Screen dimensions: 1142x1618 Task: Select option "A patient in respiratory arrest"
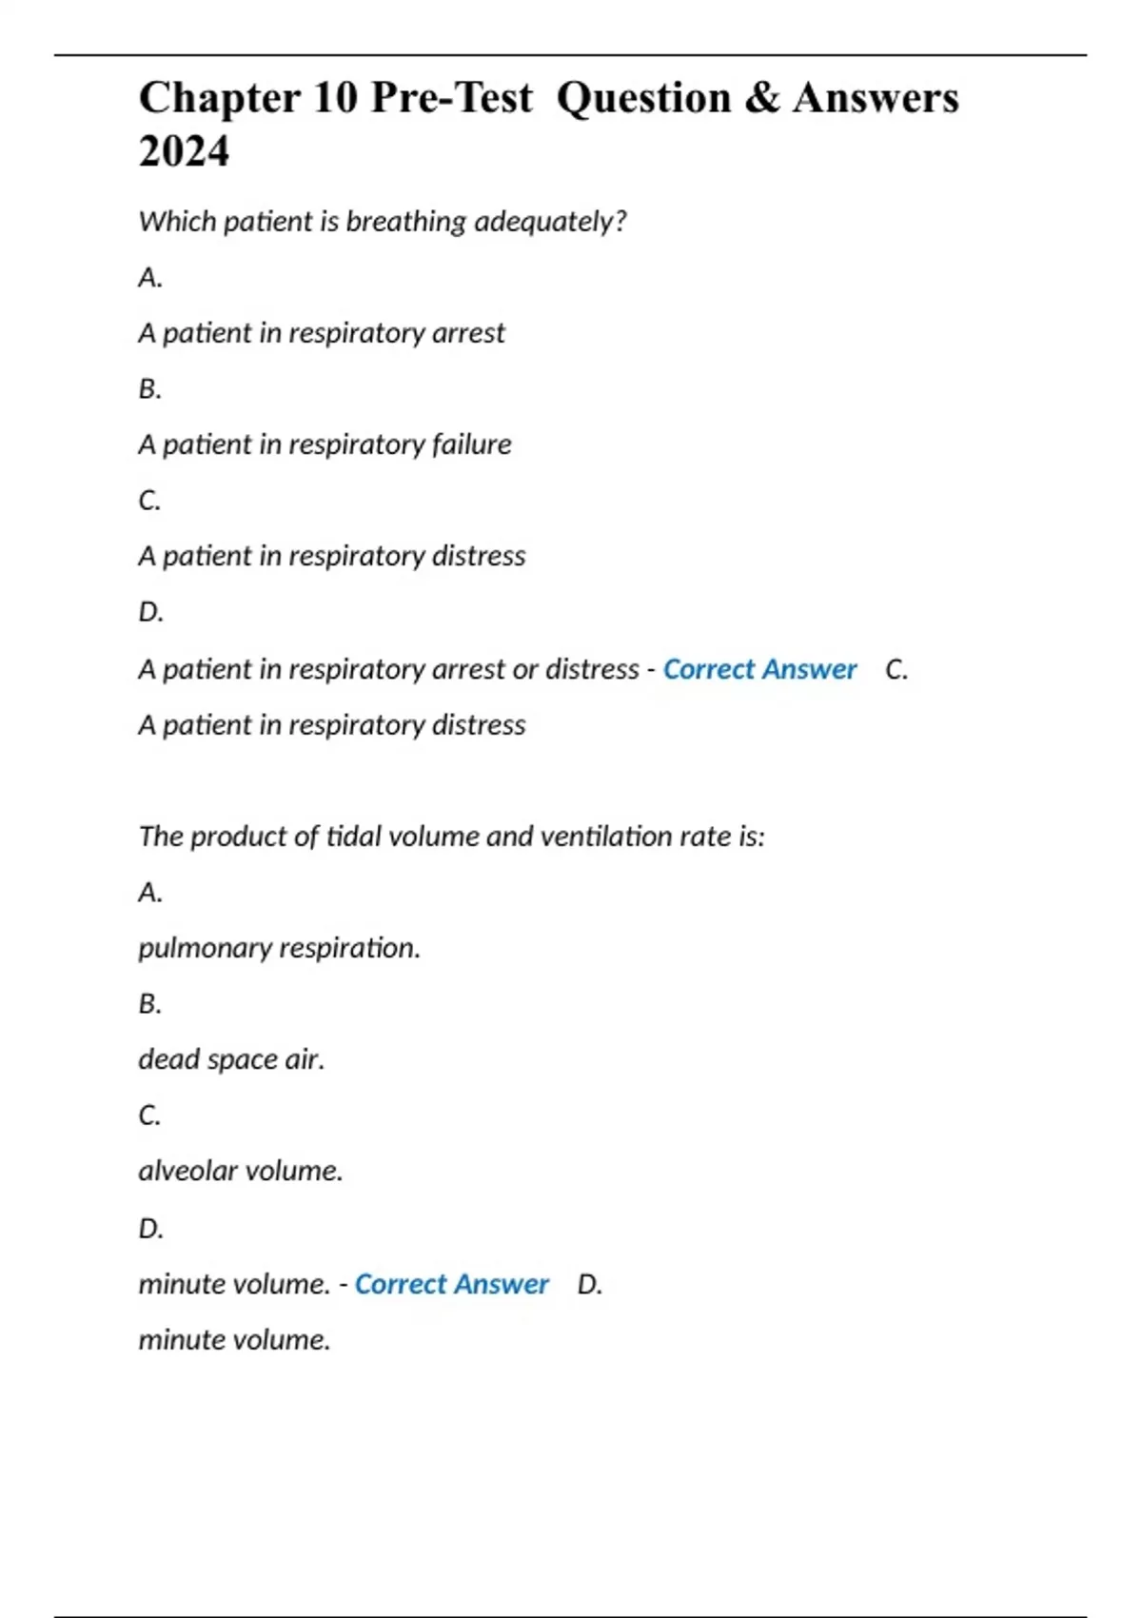(322, 333)
